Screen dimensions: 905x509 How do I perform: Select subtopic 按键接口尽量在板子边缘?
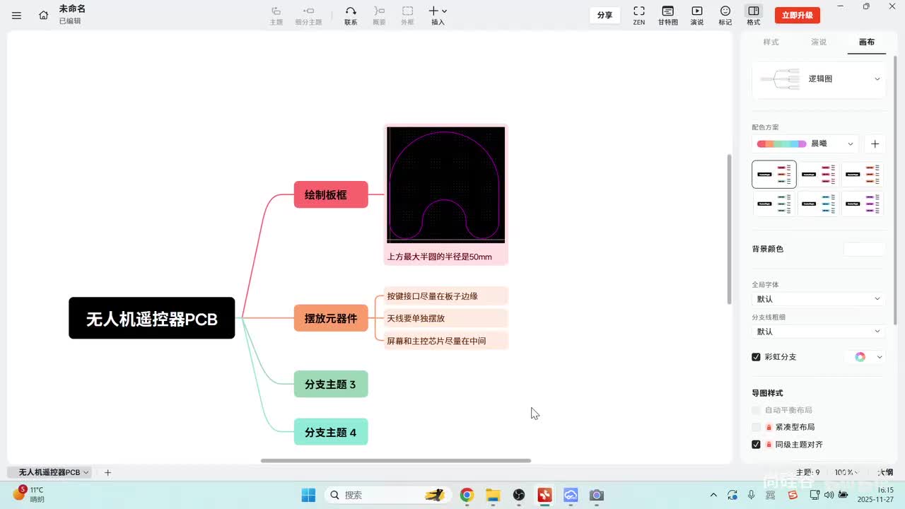click(446, 296)
